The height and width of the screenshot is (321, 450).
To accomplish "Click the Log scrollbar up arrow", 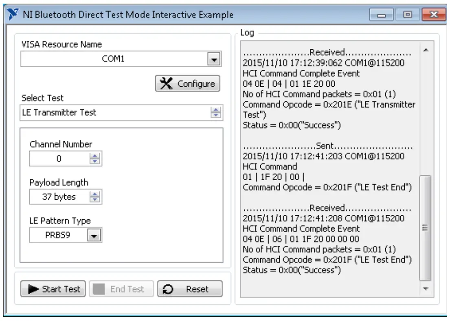I will 426,50.
